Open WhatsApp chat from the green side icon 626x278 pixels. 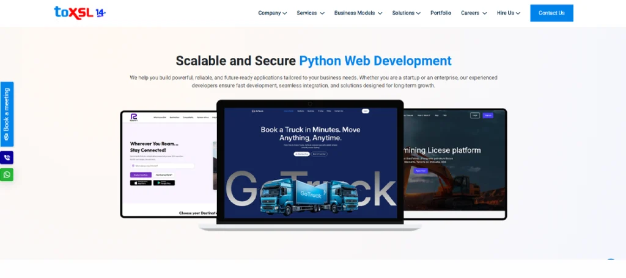[x=7, y=174]
